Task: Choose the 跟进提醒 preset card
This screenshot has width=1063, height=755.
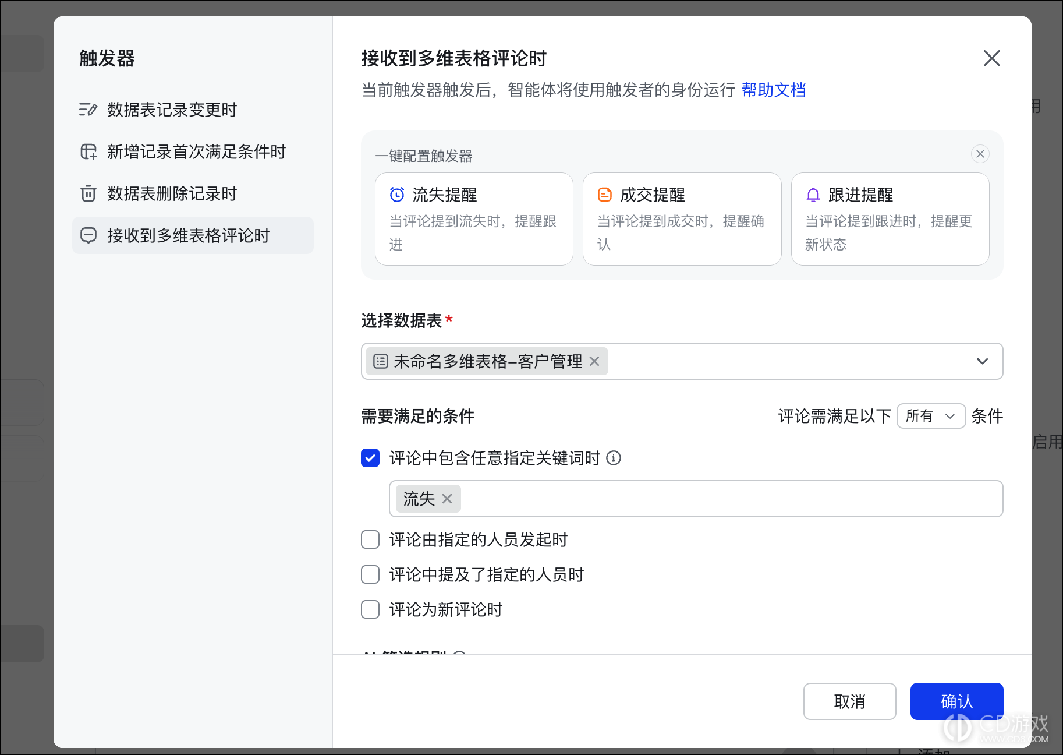Action: pos(890,219)
